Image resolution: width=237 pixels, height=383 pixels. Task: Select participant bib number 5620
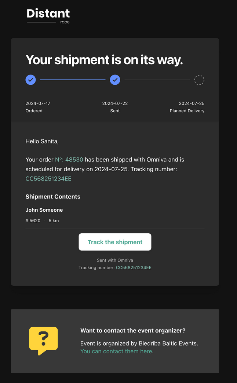[x=33, y=220]
